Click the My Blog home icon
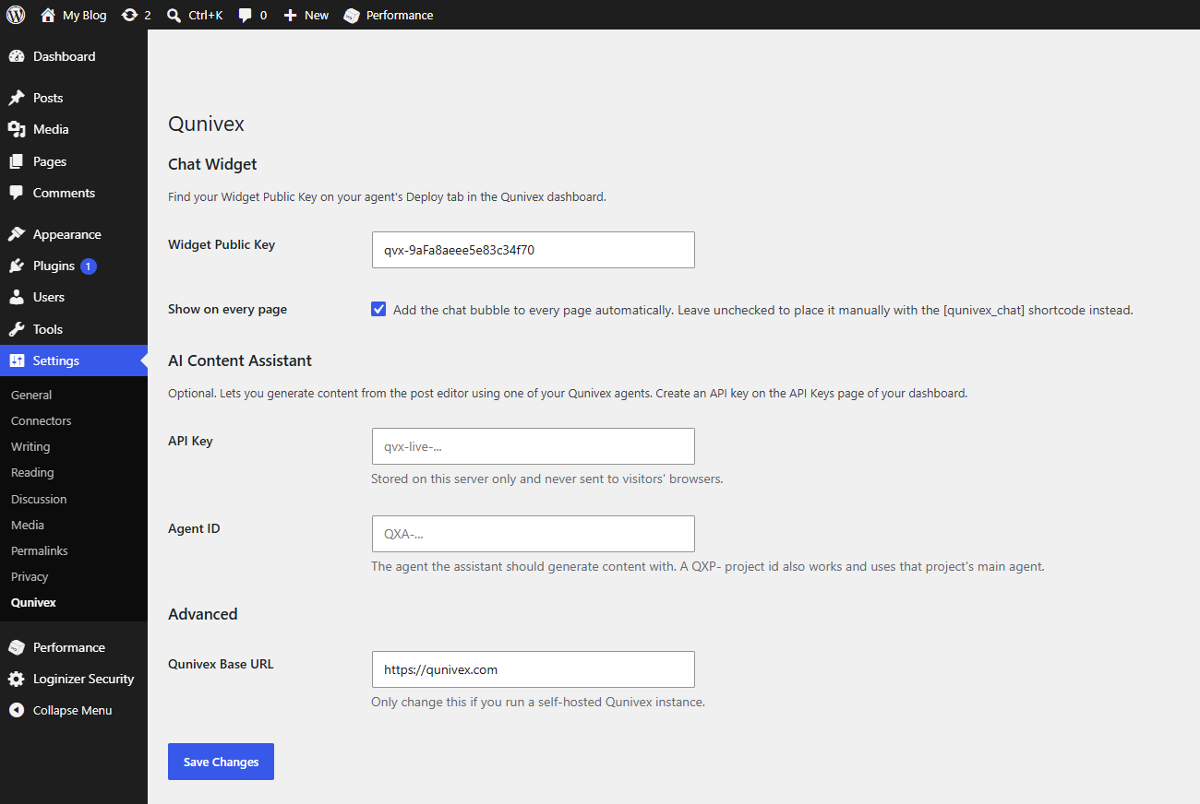This screenshot has width=1200, height=804. [48, 15]
